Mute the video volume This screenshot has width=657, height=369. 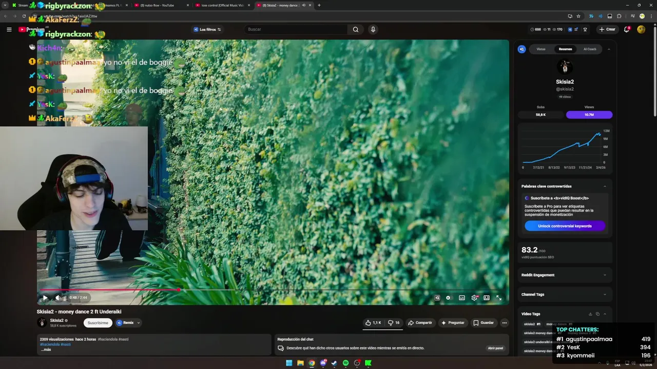coord(58,298)
